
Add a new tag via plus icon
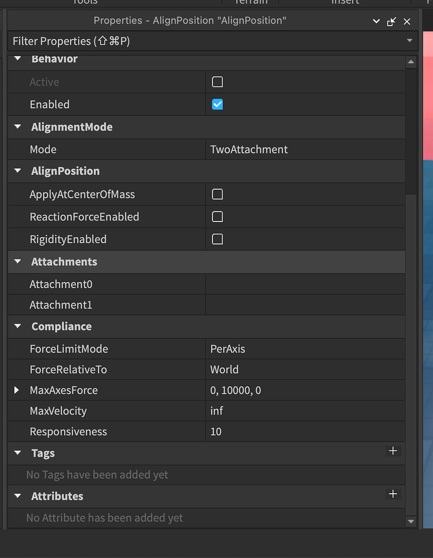(x=393, y=451)
